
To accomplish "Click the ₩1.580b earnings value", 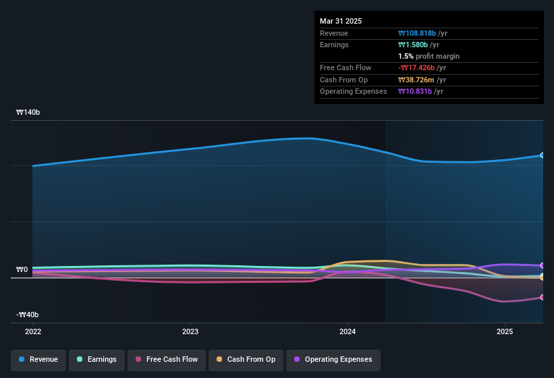I will 413,45.
